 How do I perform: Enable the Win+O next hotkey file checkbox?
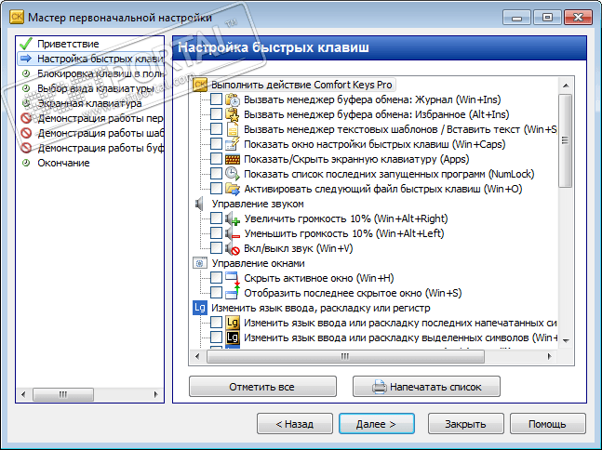coord(216,189)
